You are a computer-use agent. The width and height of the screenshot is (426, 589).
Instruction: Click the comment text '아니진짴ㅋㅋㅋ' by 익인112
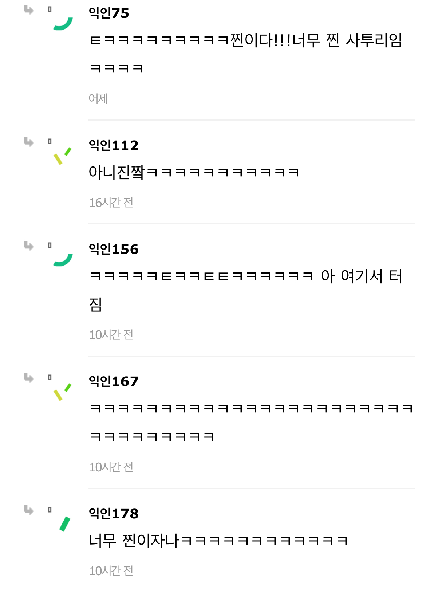(x=194, y=172)
